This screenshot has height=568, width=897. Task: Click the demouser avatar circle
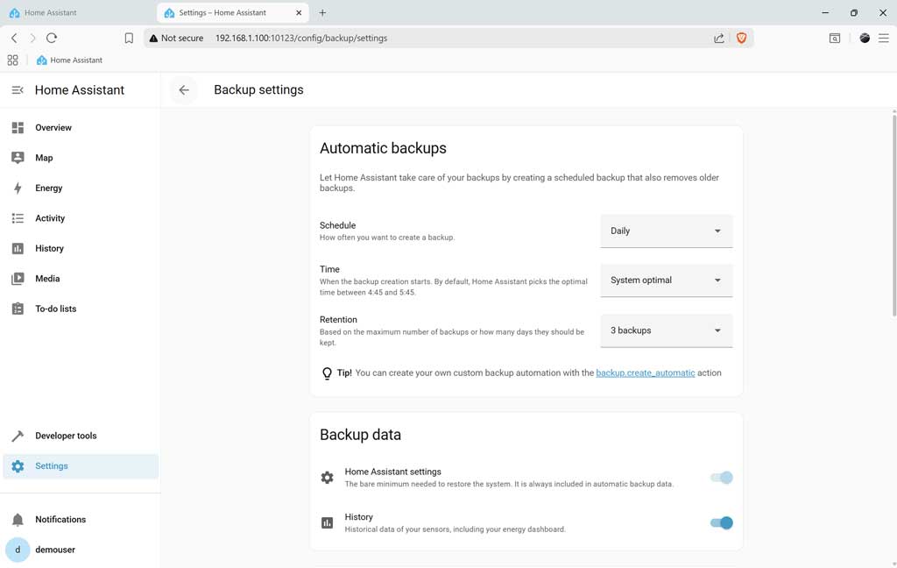(18, 550)
